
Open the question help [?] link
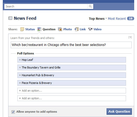click(x=130, y=37)
